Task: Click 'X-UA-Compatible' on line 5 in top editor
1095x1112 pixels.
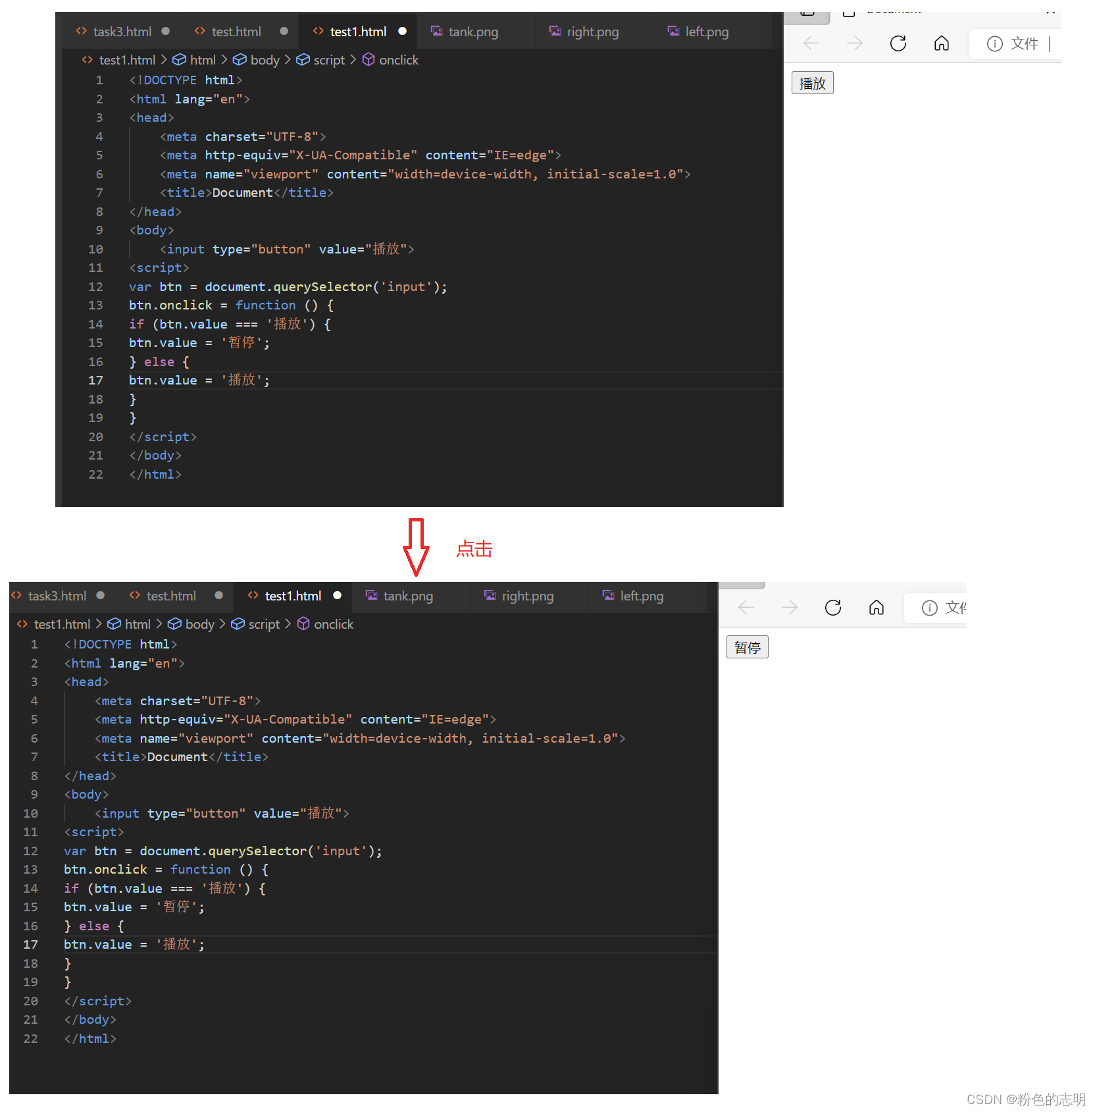Action: coord(353,155)
